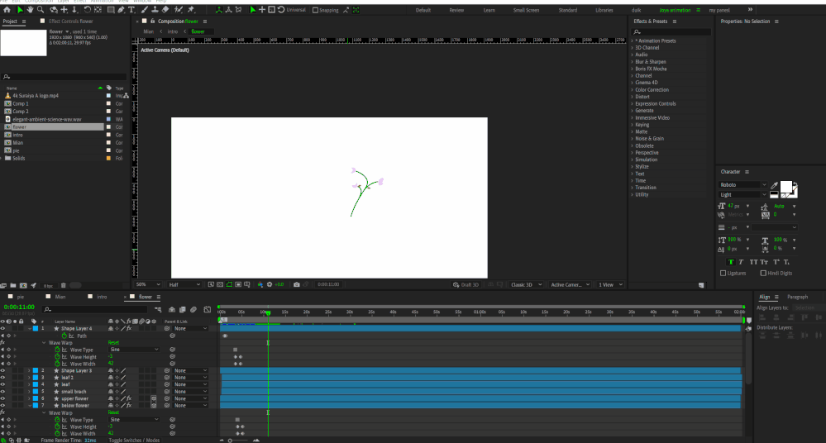Switch to the Libraries workspace
The height and width of the screenshot is (443, 826).
coord(604,10)
